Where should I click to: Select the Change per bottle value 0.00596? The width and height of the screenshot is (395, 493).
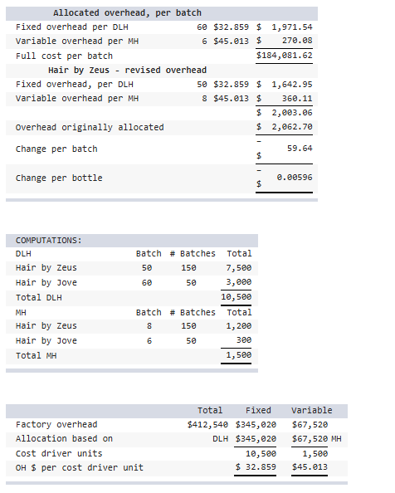295,178
